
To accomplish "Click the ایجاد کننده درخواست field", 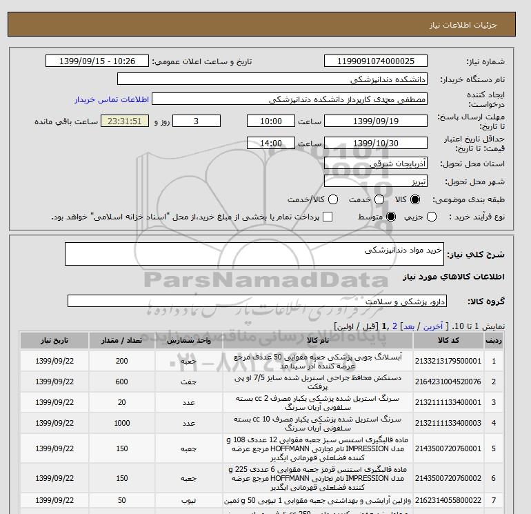I will [x=290, y=99].
